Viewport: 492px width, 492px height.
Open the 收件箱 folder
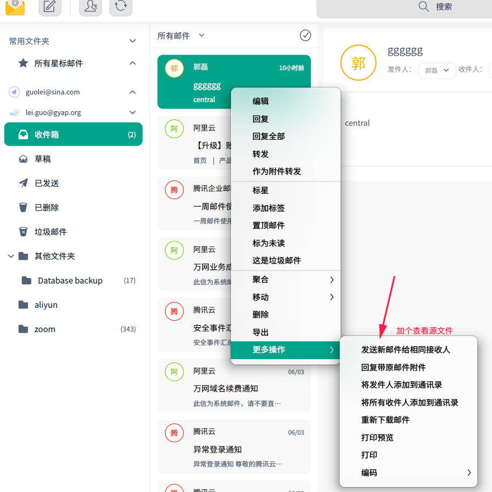(x=73, y=134)
